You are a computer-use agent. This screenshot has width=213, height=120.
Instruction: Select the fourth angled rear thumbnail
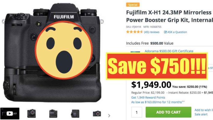(x=75, y=114)
